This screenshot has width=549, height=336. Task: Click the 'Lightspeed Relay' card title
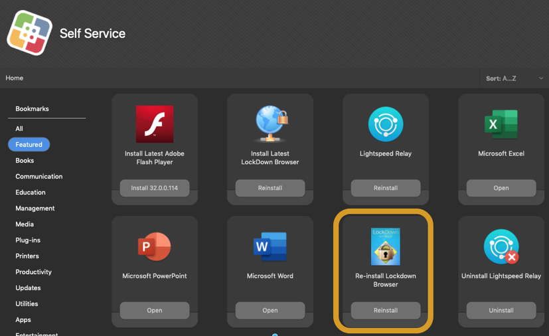[x=386, y=153]
